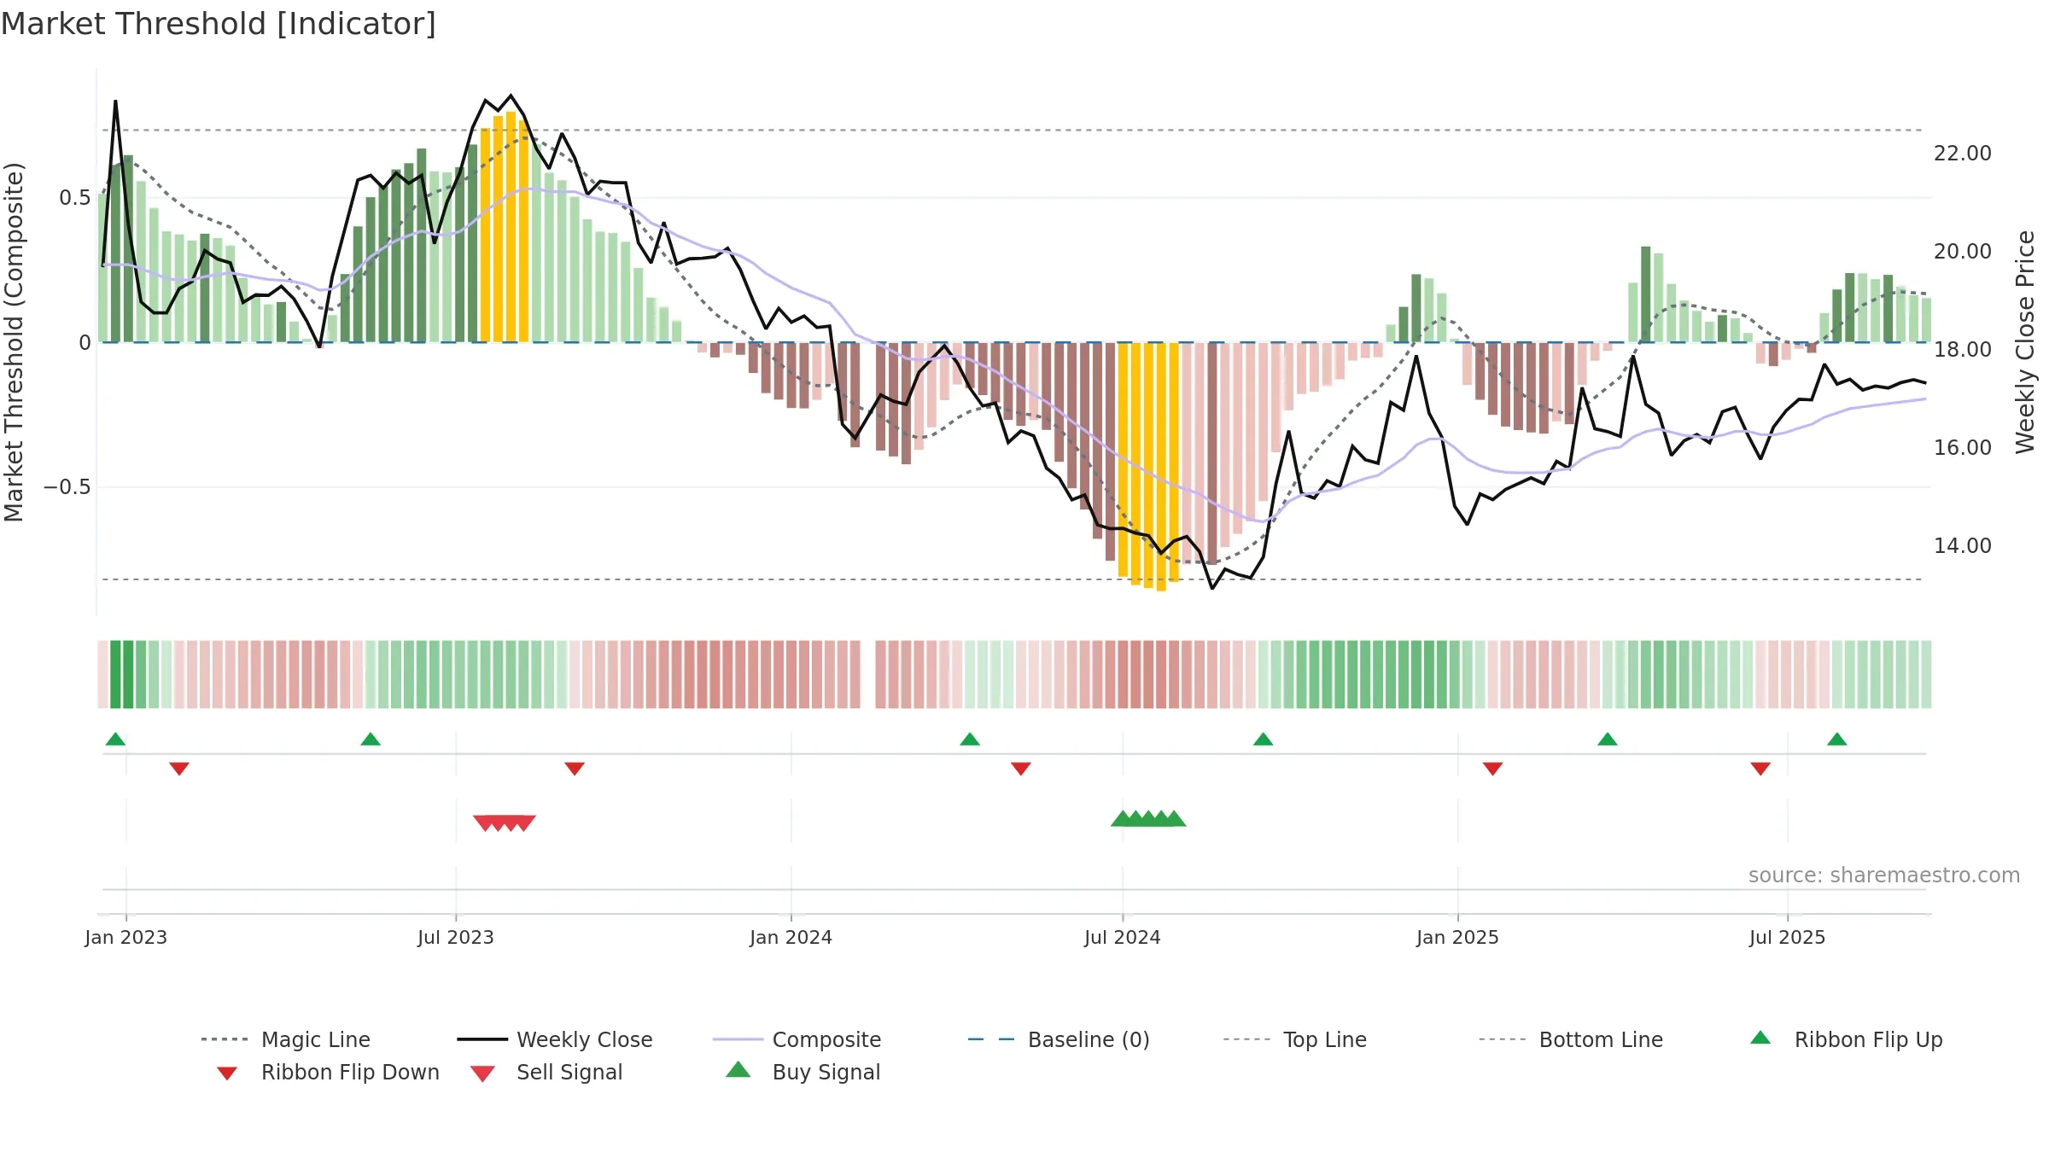Toggle the Baseline (0) legend entry
The height and width of the screenshot is (1152, 2049).
point(1059,1039)
